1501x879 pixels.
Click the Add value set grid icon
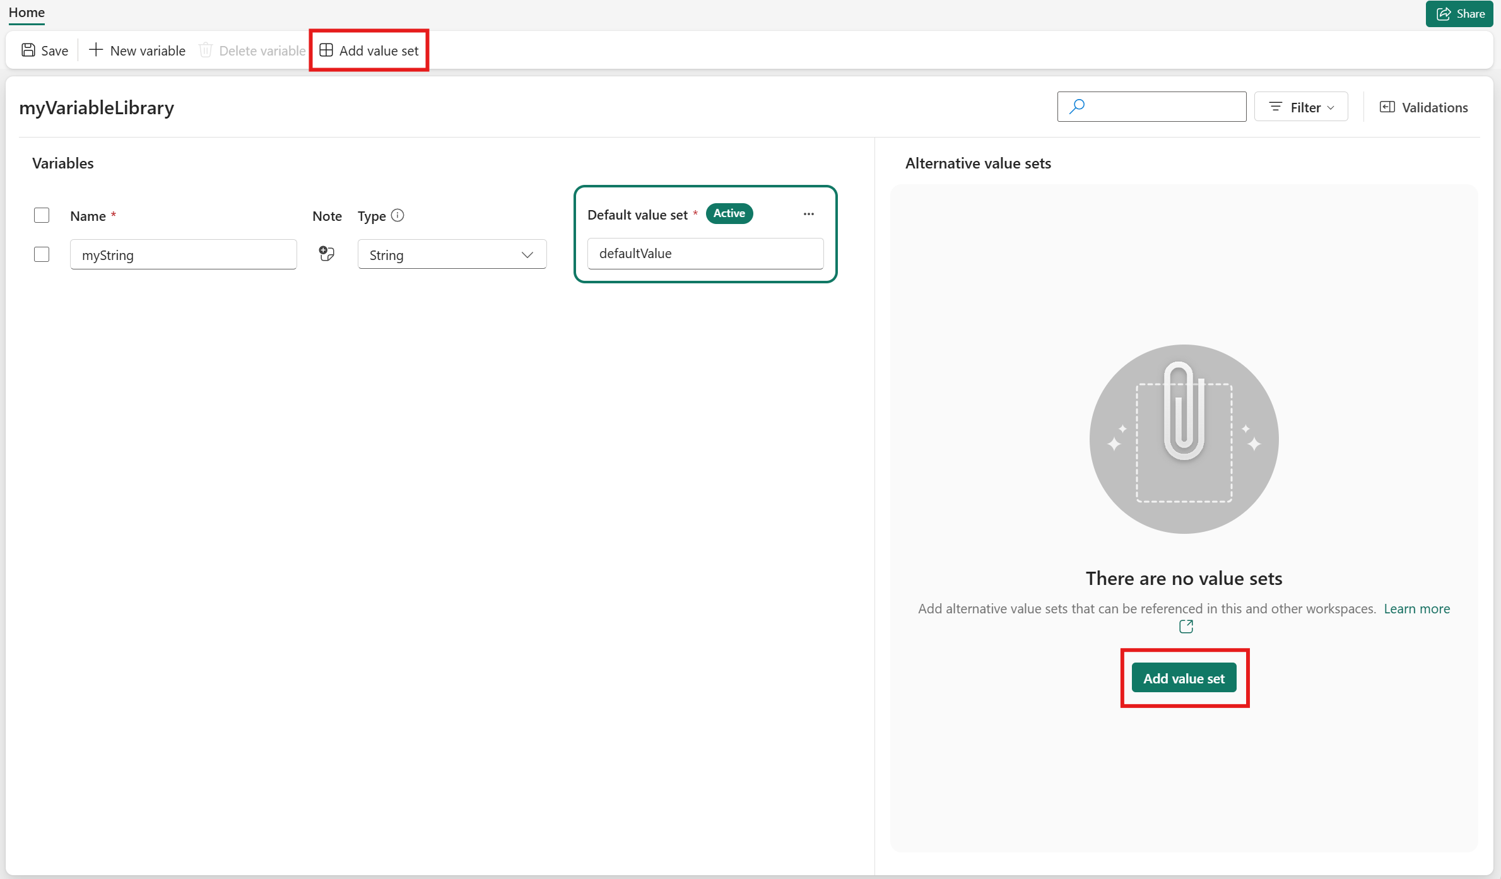(x=326, y=50)
